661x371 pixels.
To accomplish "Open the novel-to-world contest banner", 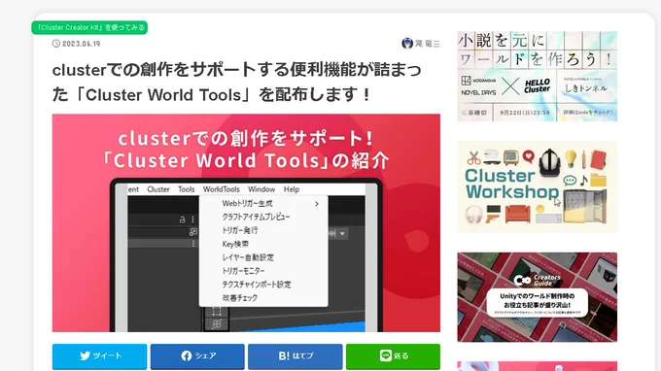I will tap(537, 76).
